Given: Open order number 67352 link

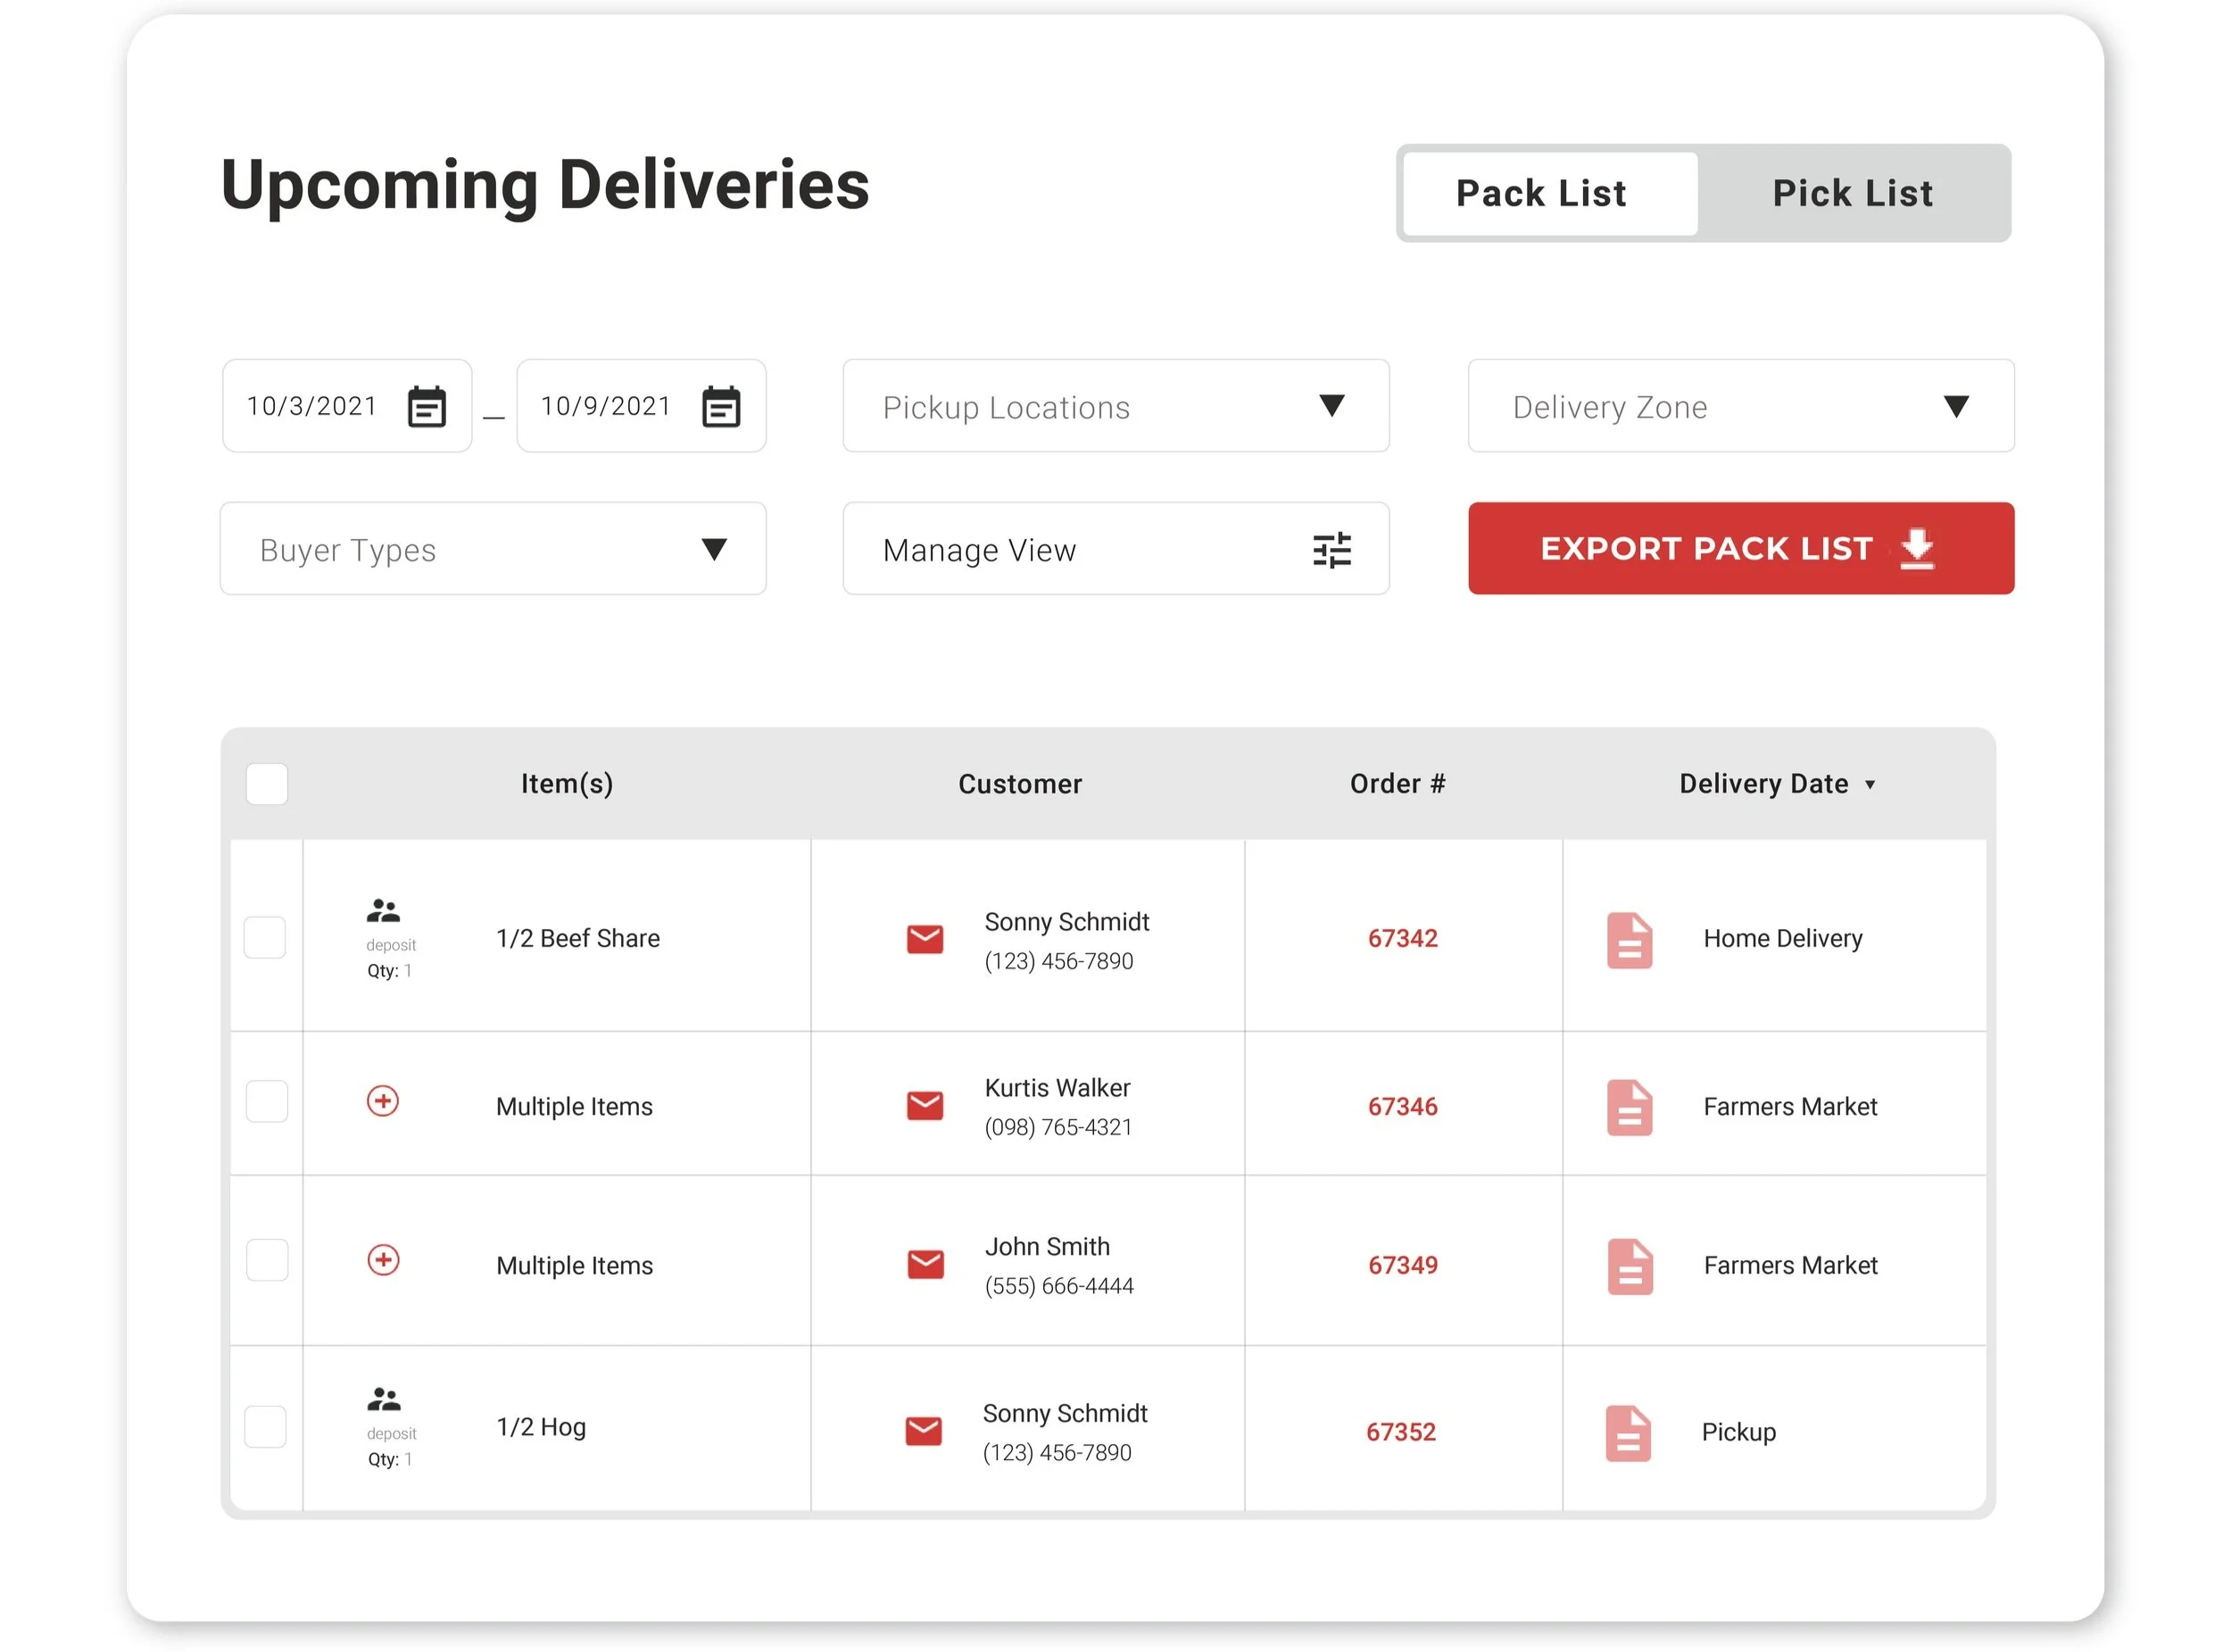Looking at the screenshot, I should [1400, 1432].
